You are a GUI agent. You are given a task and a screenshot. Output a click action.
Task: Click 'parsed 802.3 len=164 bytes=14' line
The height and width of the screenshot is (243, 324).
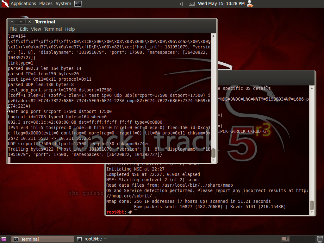(x=45, y=68)
